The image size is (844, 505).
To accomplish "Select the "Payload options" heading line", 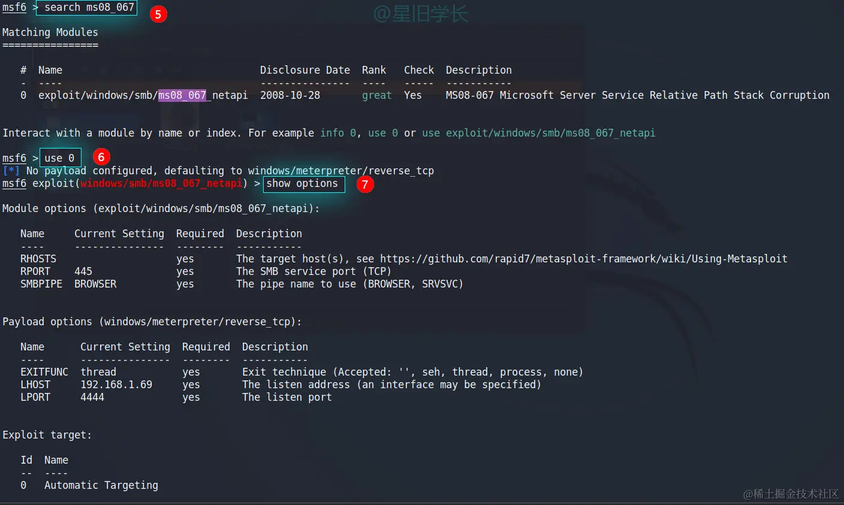I will point(152,322).
